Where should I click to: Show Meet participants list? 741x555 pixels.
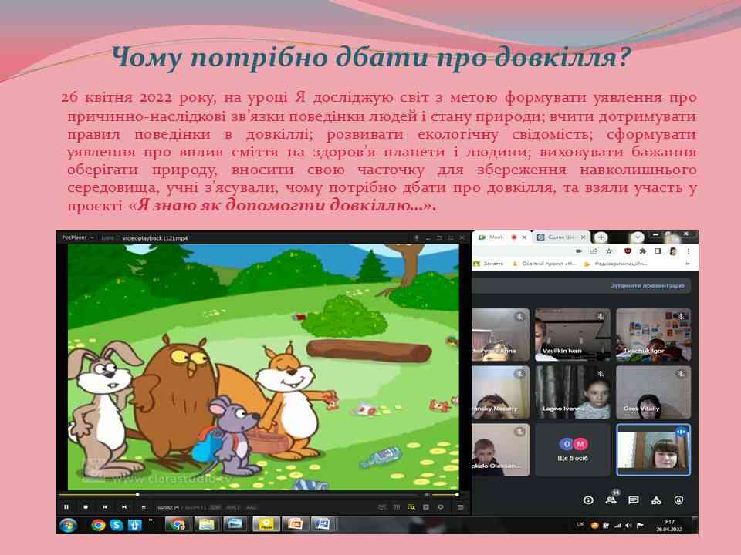[611, 499]
